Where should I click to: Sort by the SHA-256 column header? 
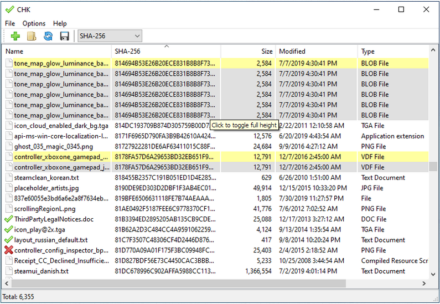coord(166,51)
